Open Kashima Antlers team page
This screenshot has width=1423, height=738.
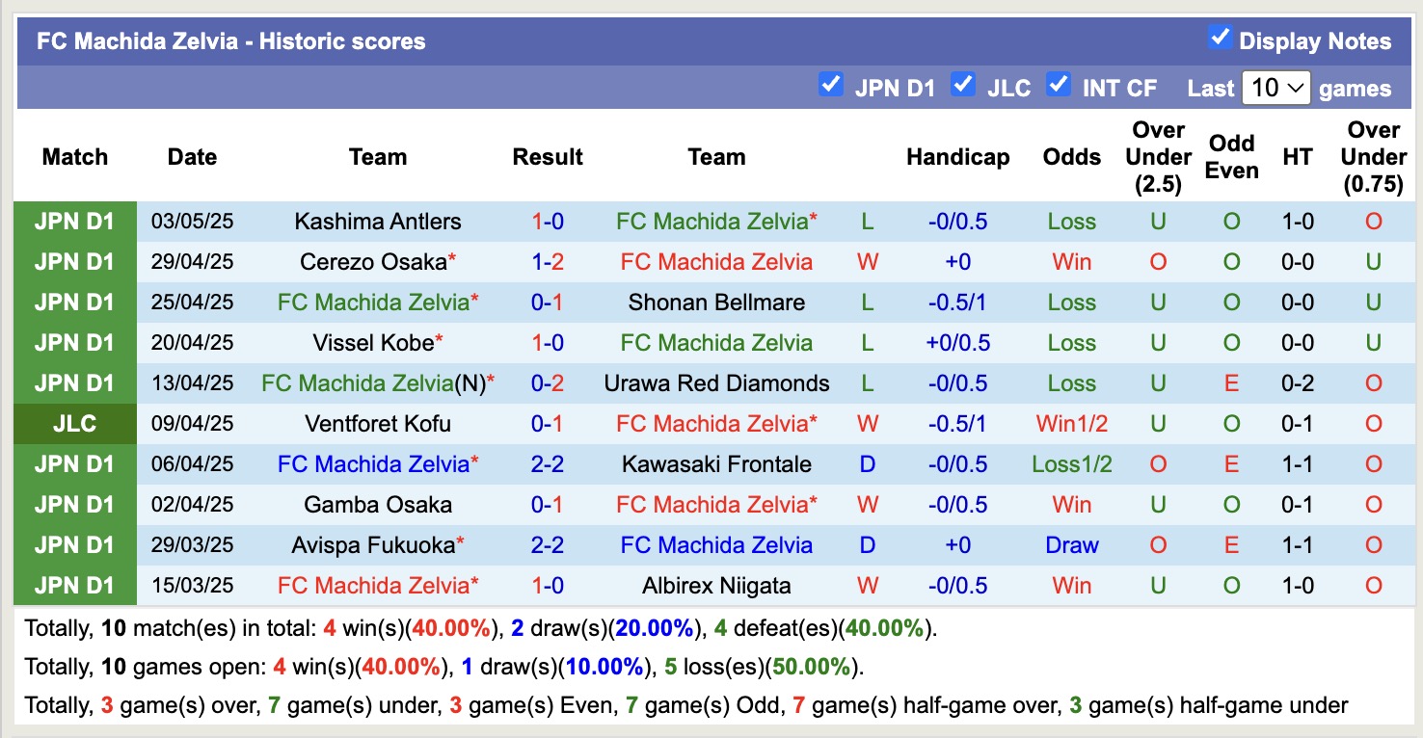pos(378,221)
